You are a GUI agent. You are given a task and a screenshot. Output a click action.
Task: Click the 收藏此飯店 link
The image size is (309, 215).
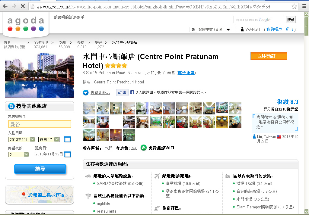[x=100, y=92]
